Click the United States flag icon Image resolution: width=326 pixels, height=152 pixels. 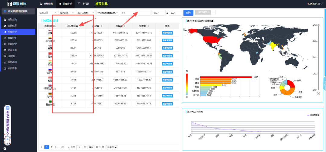pyautogui.click(x=50, y=31)
